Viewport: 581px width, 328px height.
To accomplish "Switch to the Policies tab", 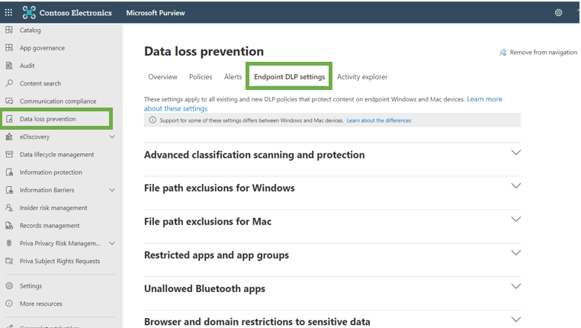I will pyautogui.click(x=201, y=77).
